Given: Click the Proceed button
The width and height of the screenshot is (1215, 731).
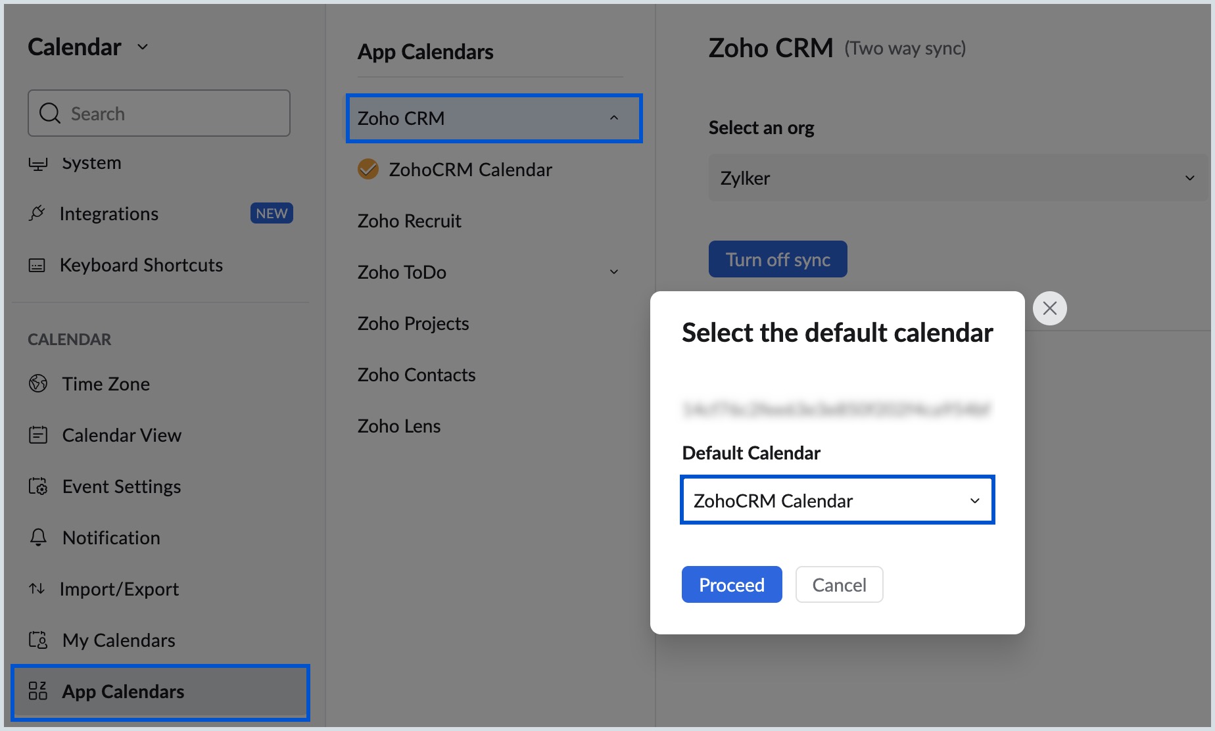Looking at the screenshot, I should [731, 584].
